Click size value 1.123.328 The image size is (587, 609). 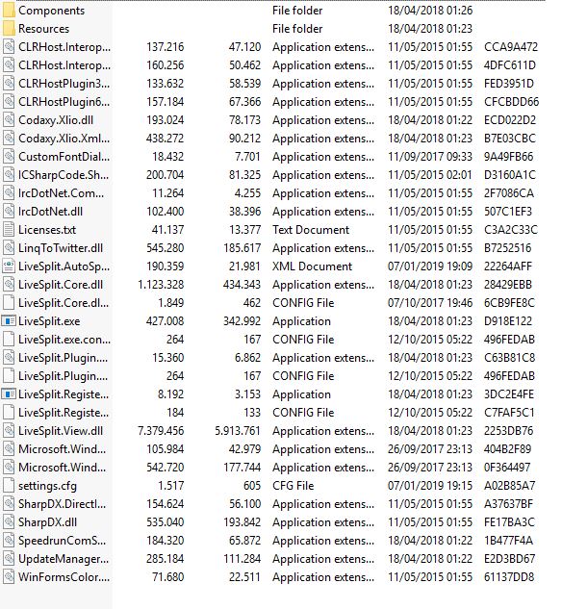(x=161, y=285)
